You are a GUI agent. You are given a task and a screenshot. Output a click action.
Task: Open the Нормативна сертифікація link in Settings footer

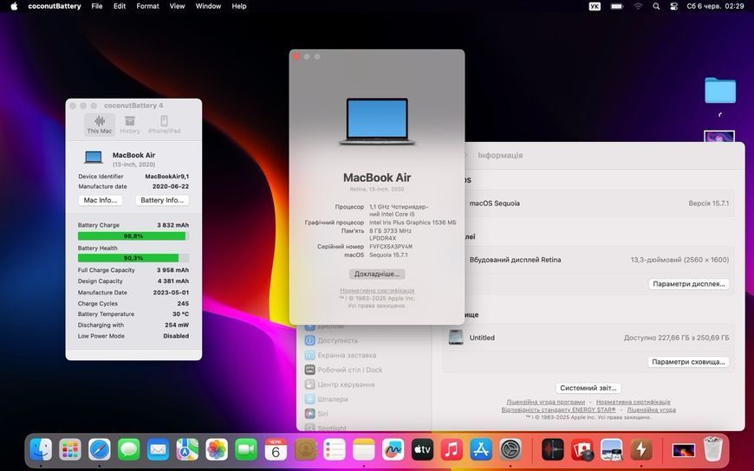point(634,402)
